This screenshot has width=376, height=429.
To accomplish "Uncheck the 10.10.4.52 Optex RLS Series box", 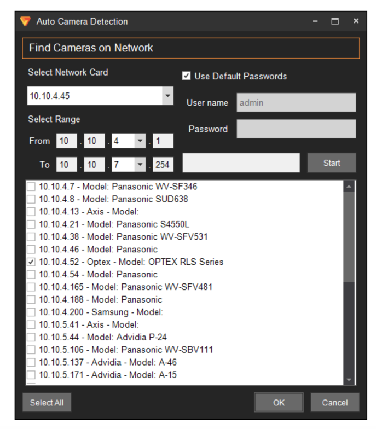I will click(x=31, y=262).
